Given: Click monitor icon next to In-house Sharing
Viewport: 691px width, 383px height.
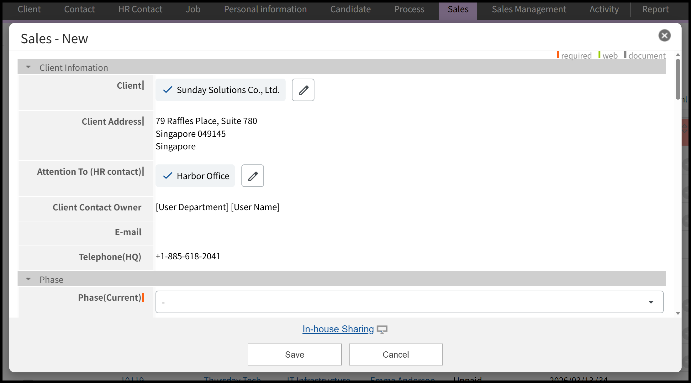Looking at the screenshot, I should [382, 329].
